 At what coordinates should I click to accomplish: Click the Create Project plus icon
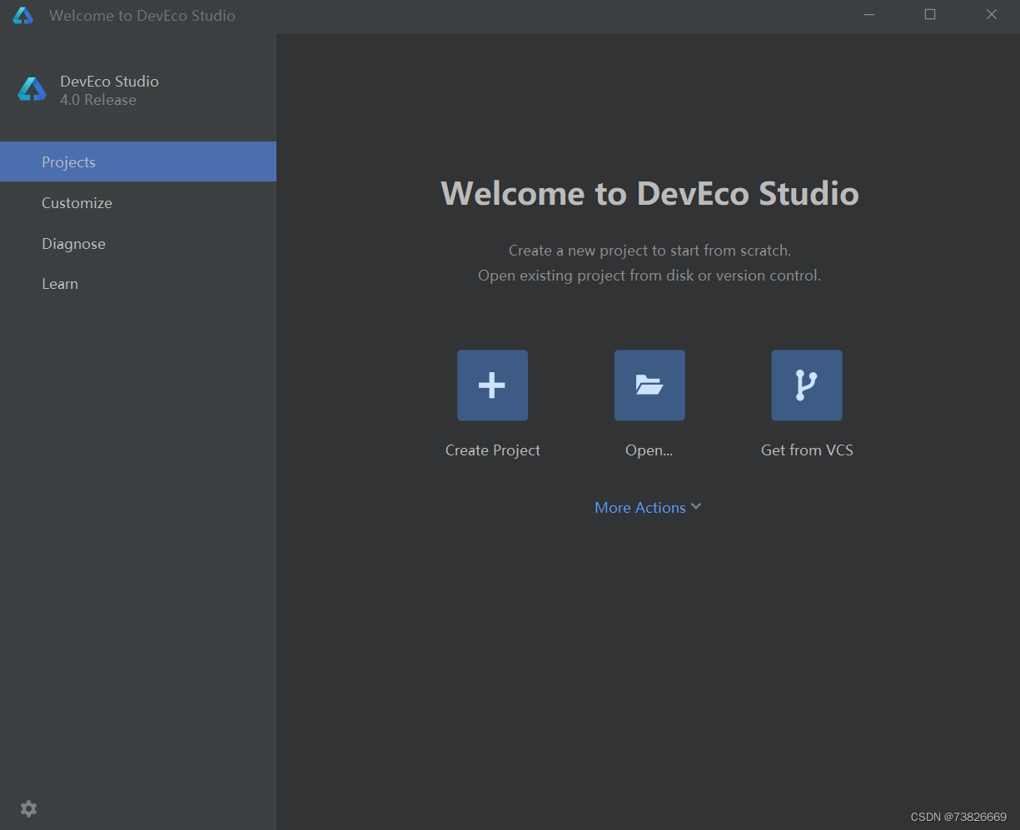click(x=492, y=385)
